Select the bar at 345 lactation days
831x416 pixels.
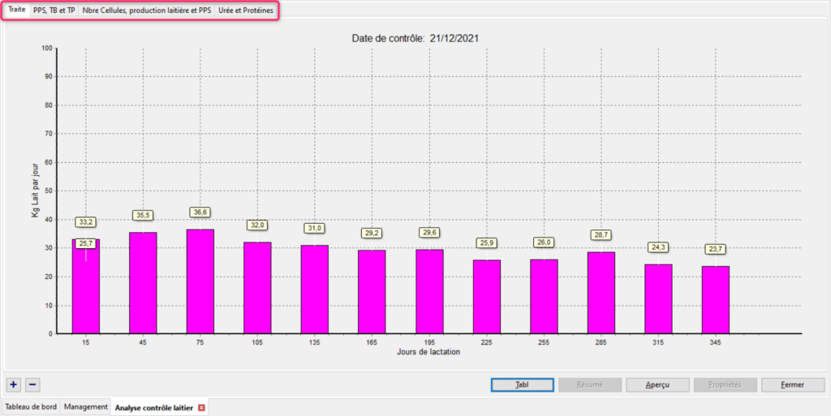click(715, 299)
